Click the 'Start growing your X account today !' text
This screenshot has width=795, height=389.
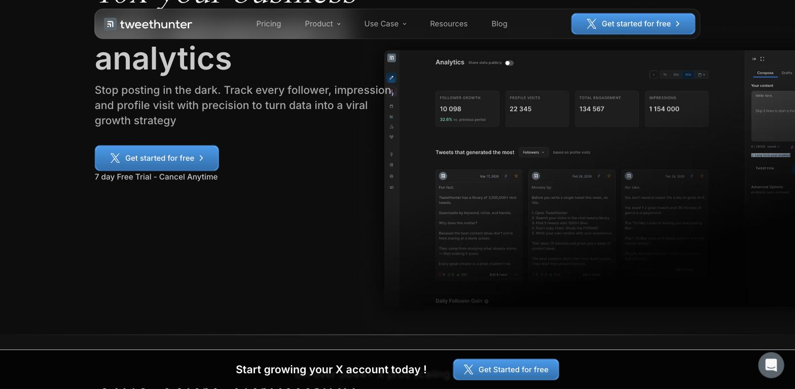tap(331, 370)
